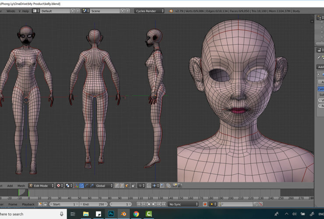Toggle use preview range clock icon
The width and height of the screenshot is (324, 219).
pos(40,204)
